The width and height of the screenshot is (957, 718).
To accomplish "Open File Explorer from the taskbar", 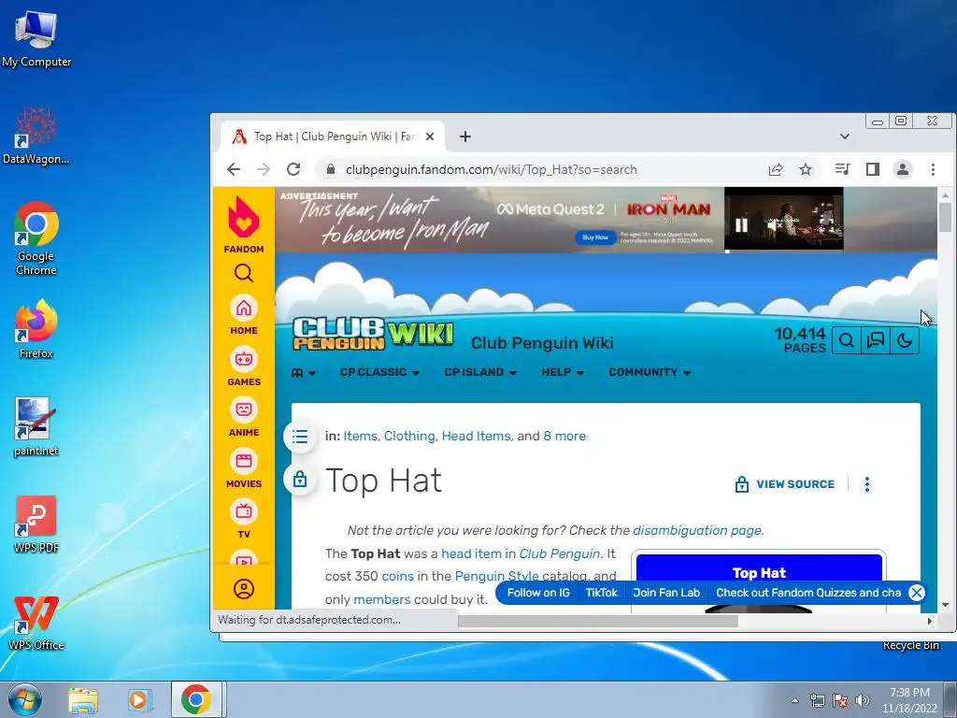I will [83, 700].
